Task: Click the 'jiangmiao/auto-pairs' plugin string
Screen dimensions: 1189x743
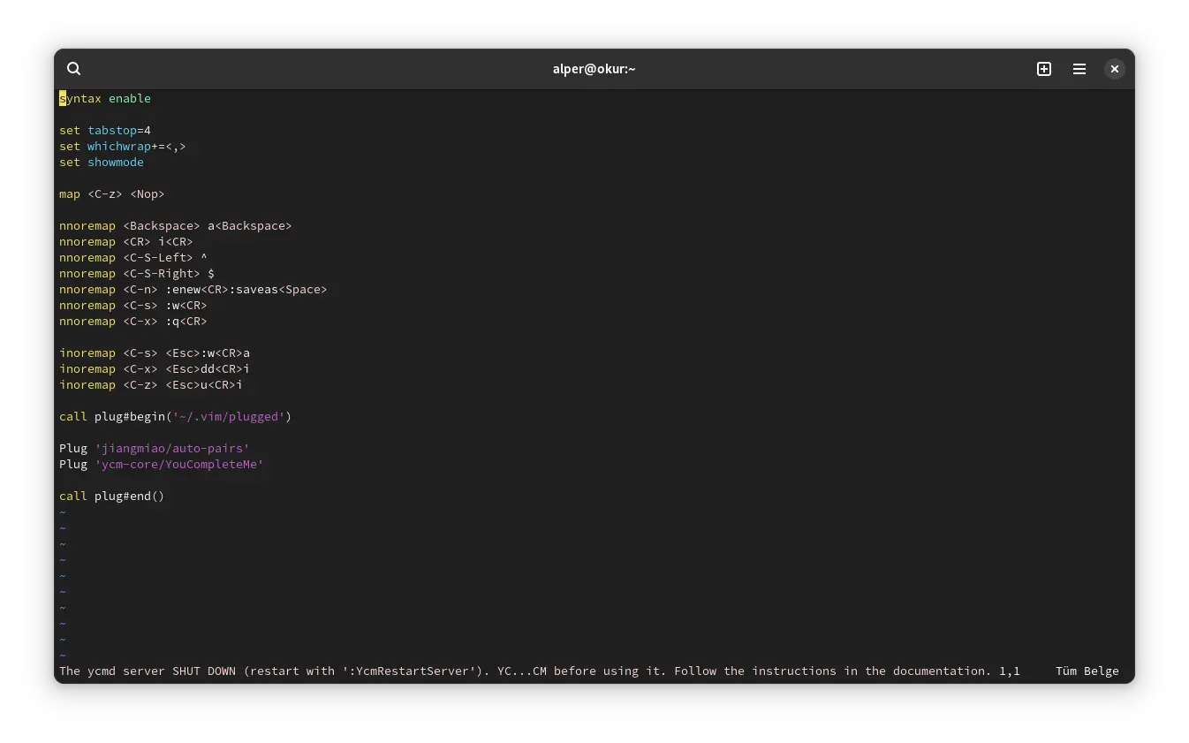Action: [x=172, y=448]
